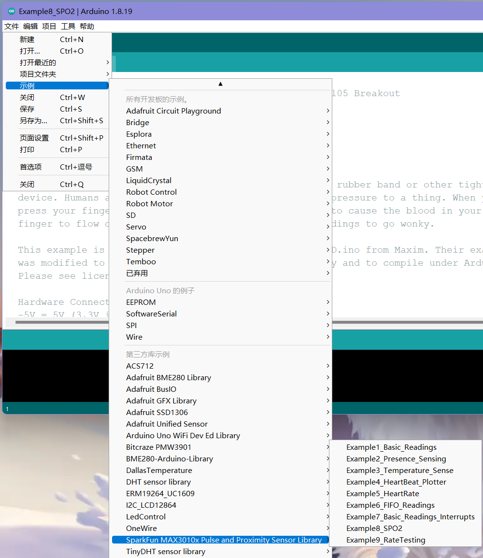The height and width of the screenshot is (558, 483).
Task: Select SparkFun MAX3010x Pulse and Proximity Sensor Library
Action: coord(221,540)
